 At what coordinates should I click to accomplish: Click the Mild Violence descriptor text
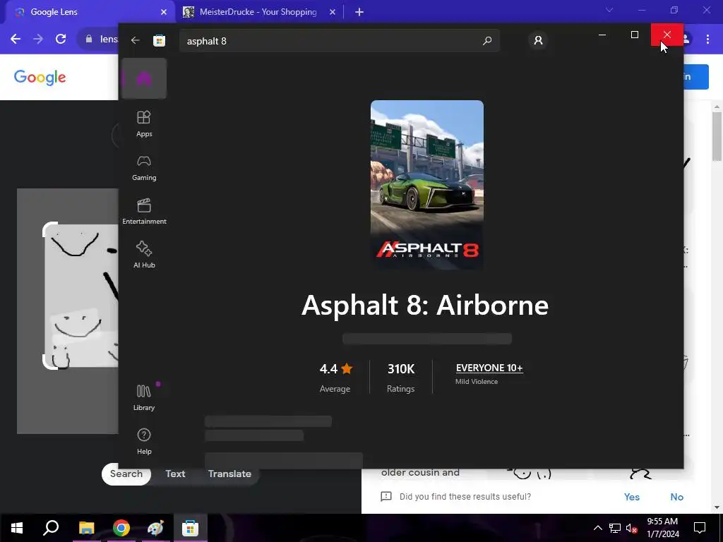click(477, 382)
